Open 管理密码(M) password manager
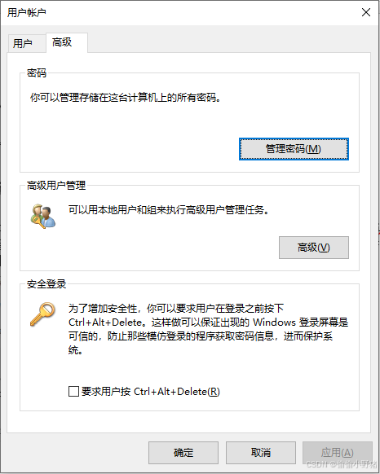Screen dimensions: 380x474 294,149
